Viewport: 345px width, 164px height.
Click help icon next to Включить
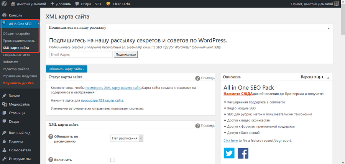tap(51, 160)
